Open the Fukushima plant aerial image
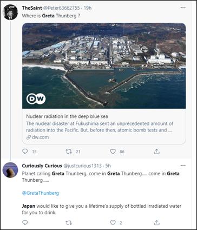Image resolution: width=197 pixels, height=230 pixels. pyautogui.click(x=104, y=66)
